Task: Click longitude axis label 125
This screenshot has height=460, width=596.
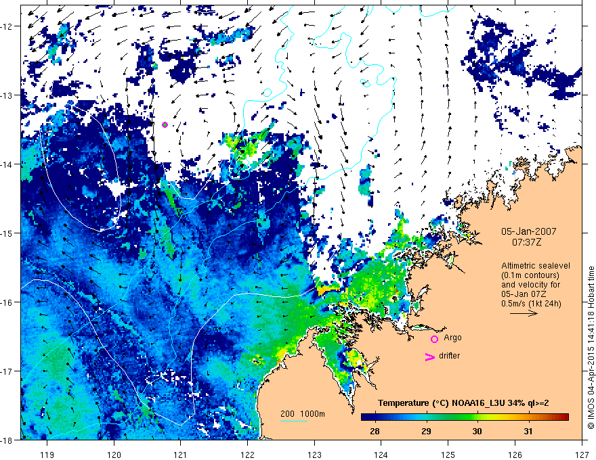Action: pyautogui.click(x=448, y=455)
